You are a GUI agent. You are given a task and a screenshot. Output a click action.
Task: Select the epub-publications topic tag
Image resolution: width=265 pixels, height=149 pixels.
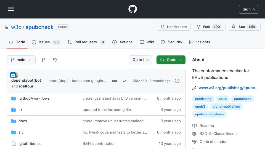(x=210, y=114)
